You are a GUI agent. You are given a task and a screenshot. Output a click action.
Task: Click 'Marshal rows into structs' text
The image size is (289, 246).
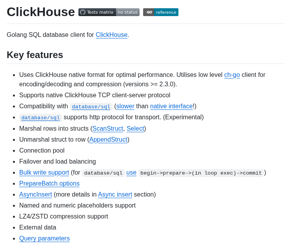pyautogui.click(x=54, y=129)
